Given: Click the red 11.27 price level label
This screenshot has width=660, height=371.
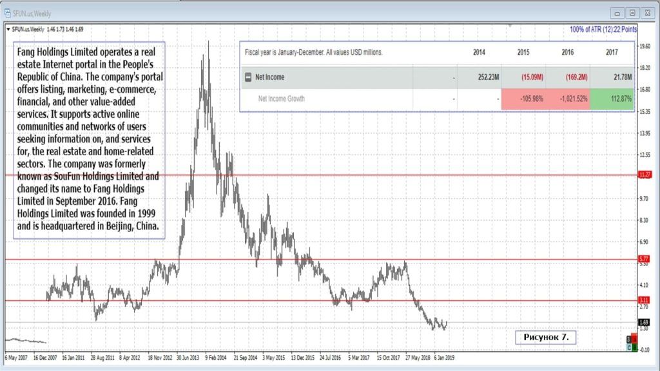Looking at the screenshot, I should click(643, 175).
